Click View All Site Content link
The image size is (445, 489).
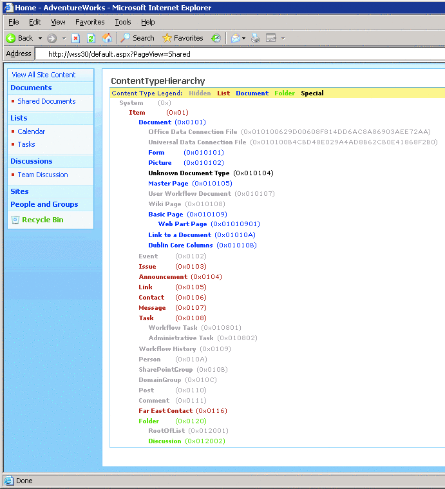pos(44,75)
